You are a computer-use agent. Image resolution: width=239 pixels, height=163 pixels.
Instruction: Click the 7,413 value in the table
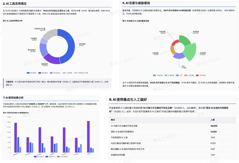point(213,137)
